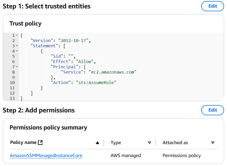227x166 pixels.
Task: Click the ec2.amazonaws.com service value
Action: point(112,72)
